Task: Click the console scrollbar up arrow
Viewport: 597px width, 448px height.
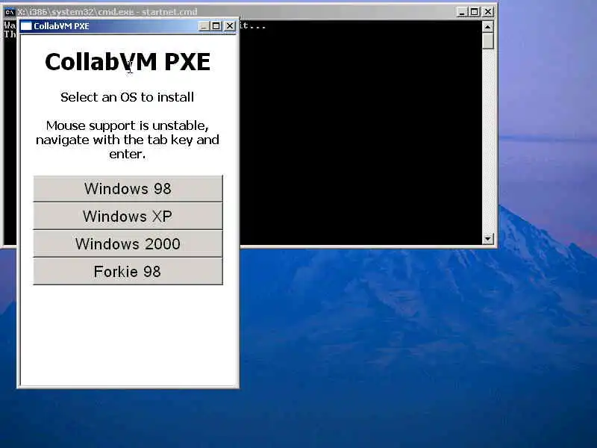Action: point(488,27)
